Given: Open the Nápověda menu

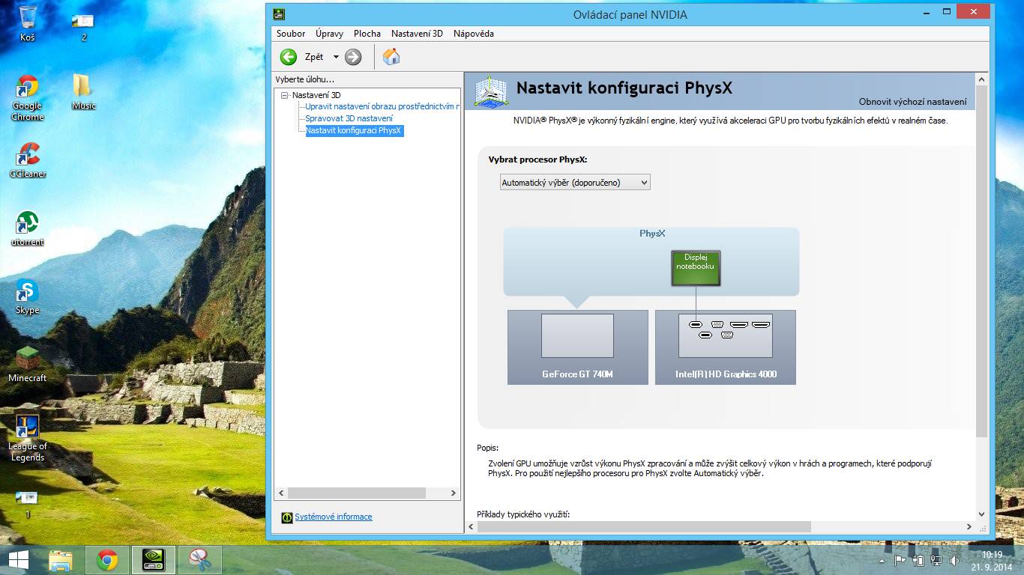Looking at the screenshot, I should (x=473, y=34).
